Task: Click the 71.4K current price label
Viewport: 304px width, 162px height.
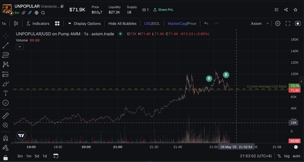Action: 295,90
